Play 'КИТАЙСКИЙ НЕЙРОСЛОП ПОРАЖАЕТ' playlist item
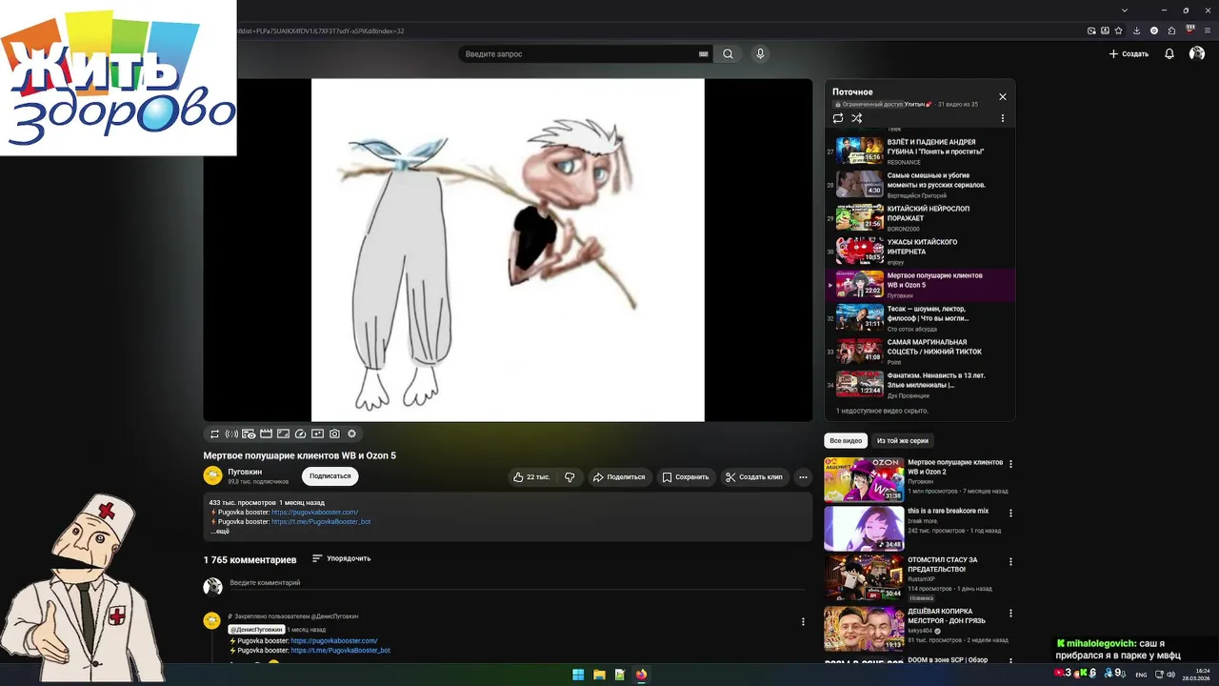The height and width of the screenshot is (686, 1219). (920, 217)
